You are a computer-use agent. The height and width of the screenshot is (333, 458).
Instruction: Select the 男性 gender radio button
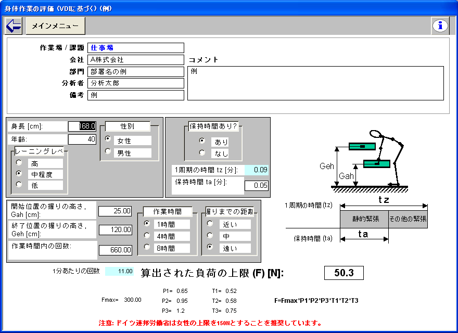coord(108,151)
